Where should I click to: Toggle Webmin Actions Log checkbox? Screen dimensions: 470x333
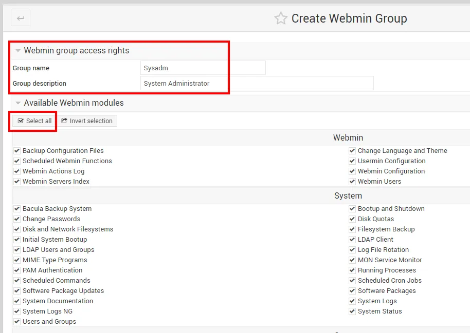click(x=17, y=171)
